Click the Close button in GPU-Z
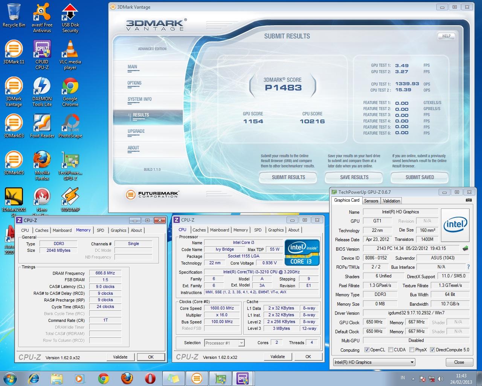The width and height of the screenshot is (482, 386). pyautogui.click(x=459, y=362)
